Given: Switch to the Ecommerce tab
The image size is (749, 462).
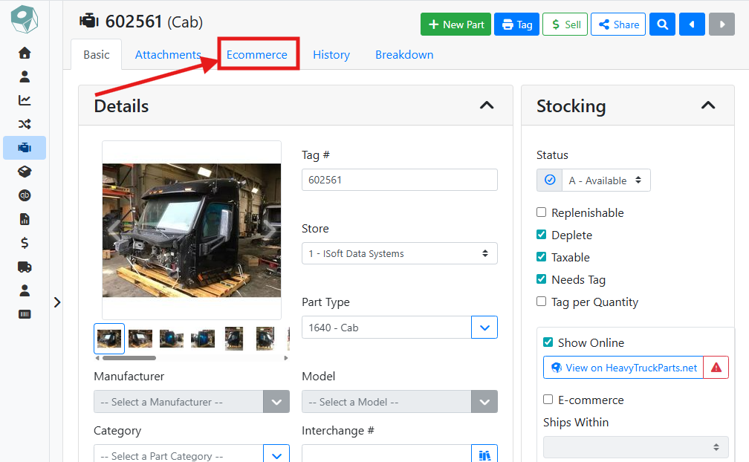Looking at the screenshot, I should tap(257, 55).
